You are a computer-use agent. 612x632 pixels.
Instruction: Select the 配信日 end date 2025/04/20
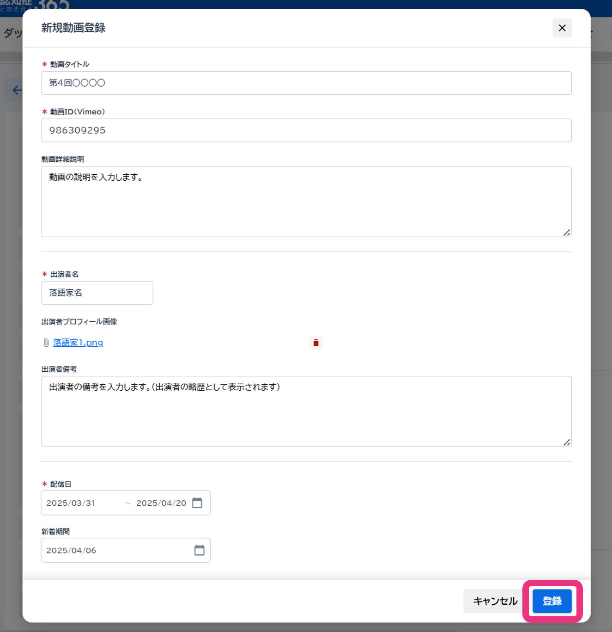point(161,503)
